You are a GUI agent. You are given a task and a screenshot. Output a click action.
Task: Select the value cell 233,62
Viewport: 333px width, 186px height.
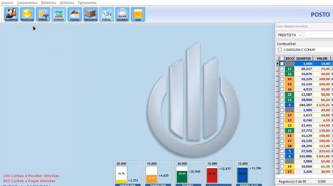point(322,151)
